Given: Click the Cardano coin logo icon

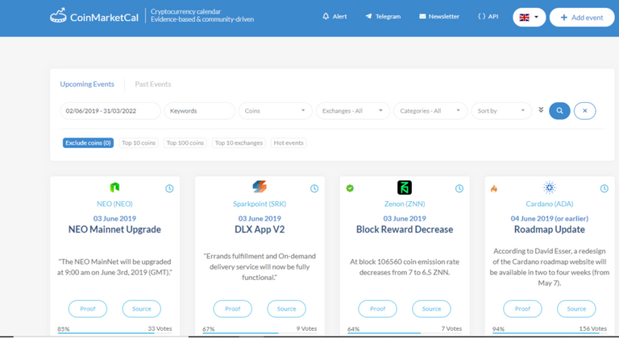Looking at the screenshot, I should (549, 188).
